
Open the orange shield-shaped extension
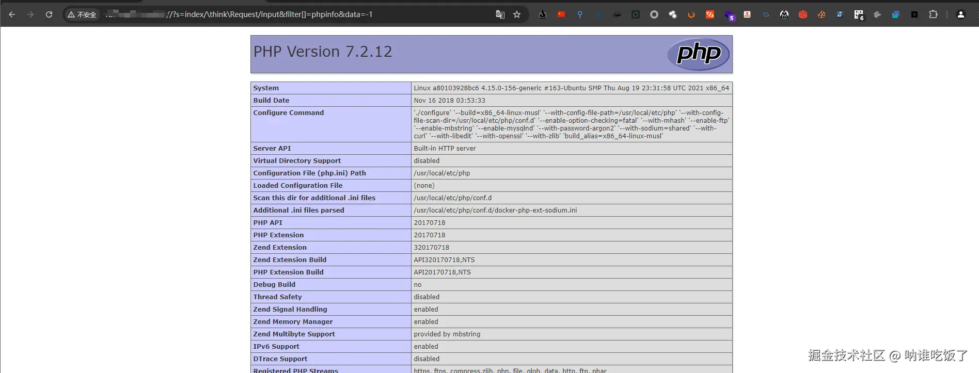coord(691,14)
